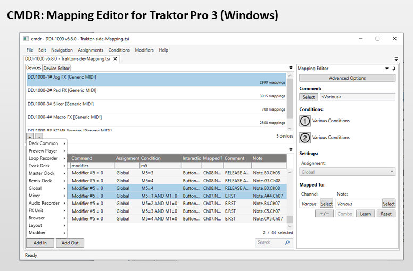Open the mappings panel options dropdown icon
The width and height of the screenshot is (413, 271).
291,149
